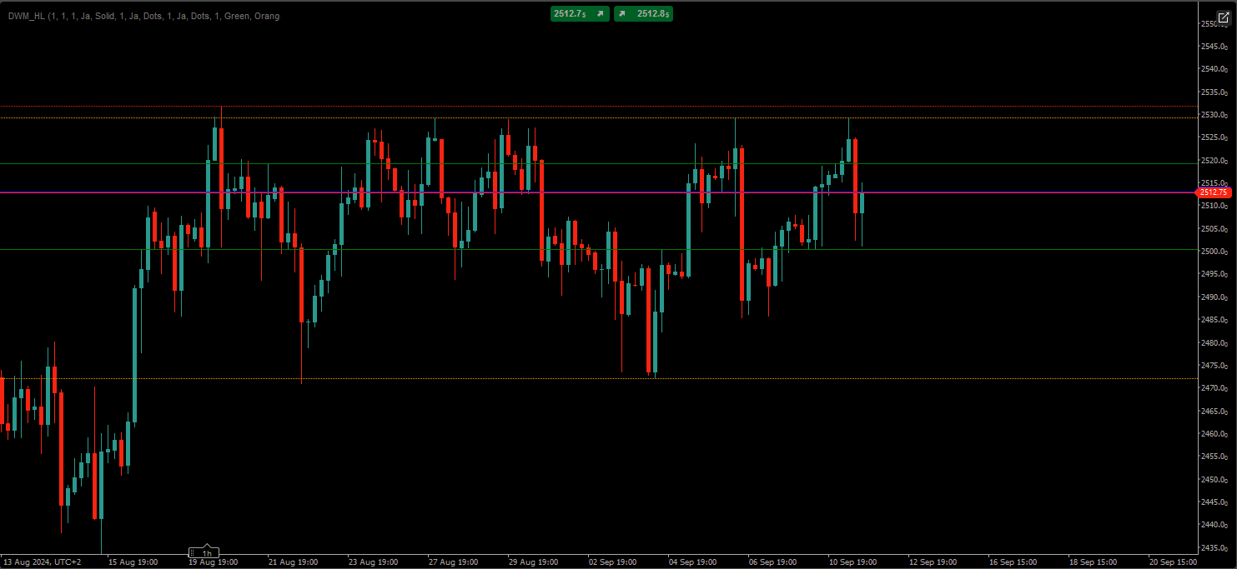Click the arrow icon on the 2512.7 sell button
The width and height of the screenshot is (1237, 569).
point(599,14)
